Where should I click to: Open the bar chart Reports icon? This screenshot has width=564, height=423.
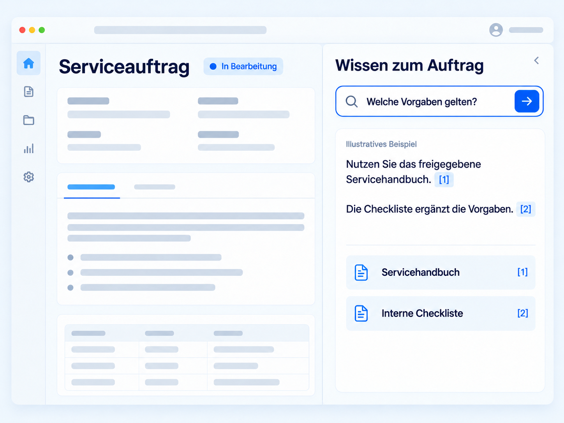click(x=28, y=148)
